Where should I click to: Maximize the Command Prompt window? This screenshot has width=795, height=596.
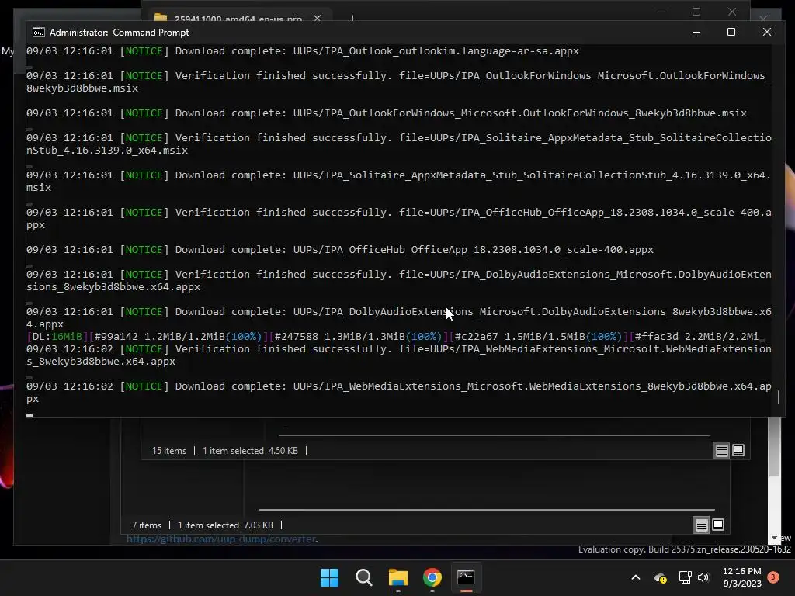[x=731, y=32]
